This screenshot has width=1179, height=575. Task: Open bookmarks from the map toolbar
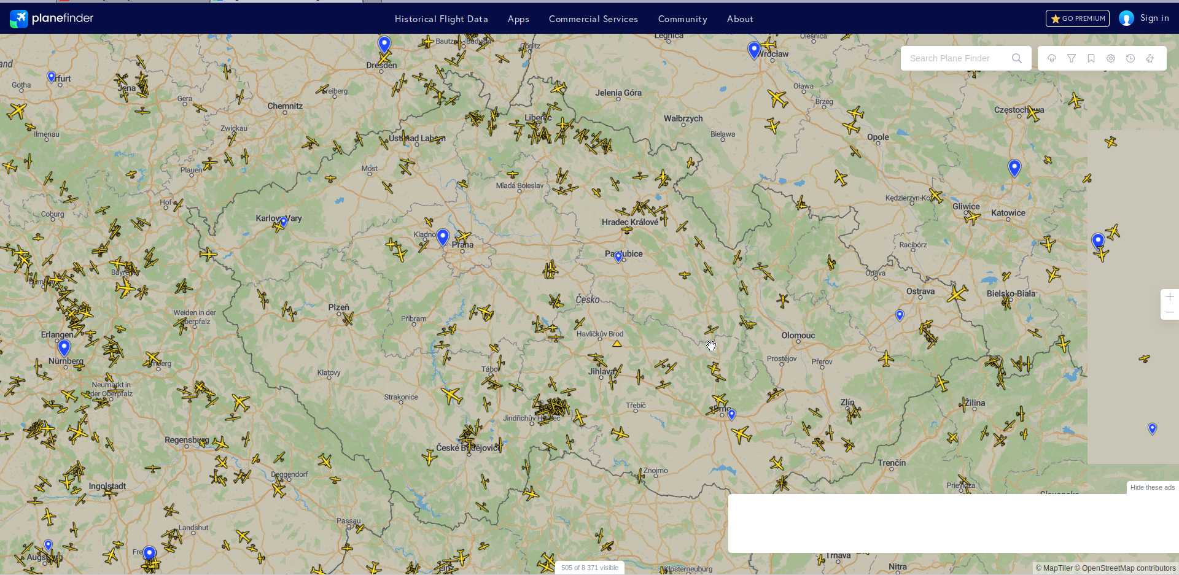click(1091, 58)
